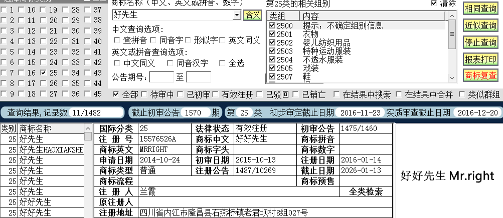Click the 内容 column header
This screenshot has width=503, height=218.
[x=373, y=16]
